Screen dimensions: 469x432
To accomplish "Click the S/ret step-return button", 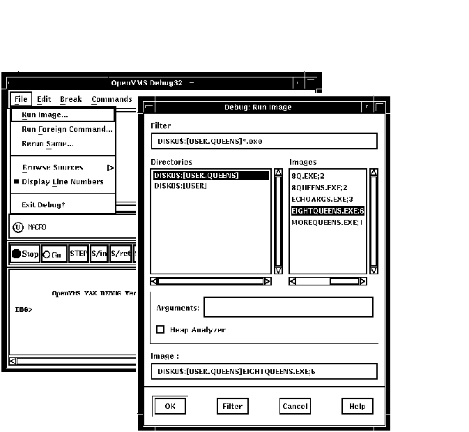I will [120, 254].
